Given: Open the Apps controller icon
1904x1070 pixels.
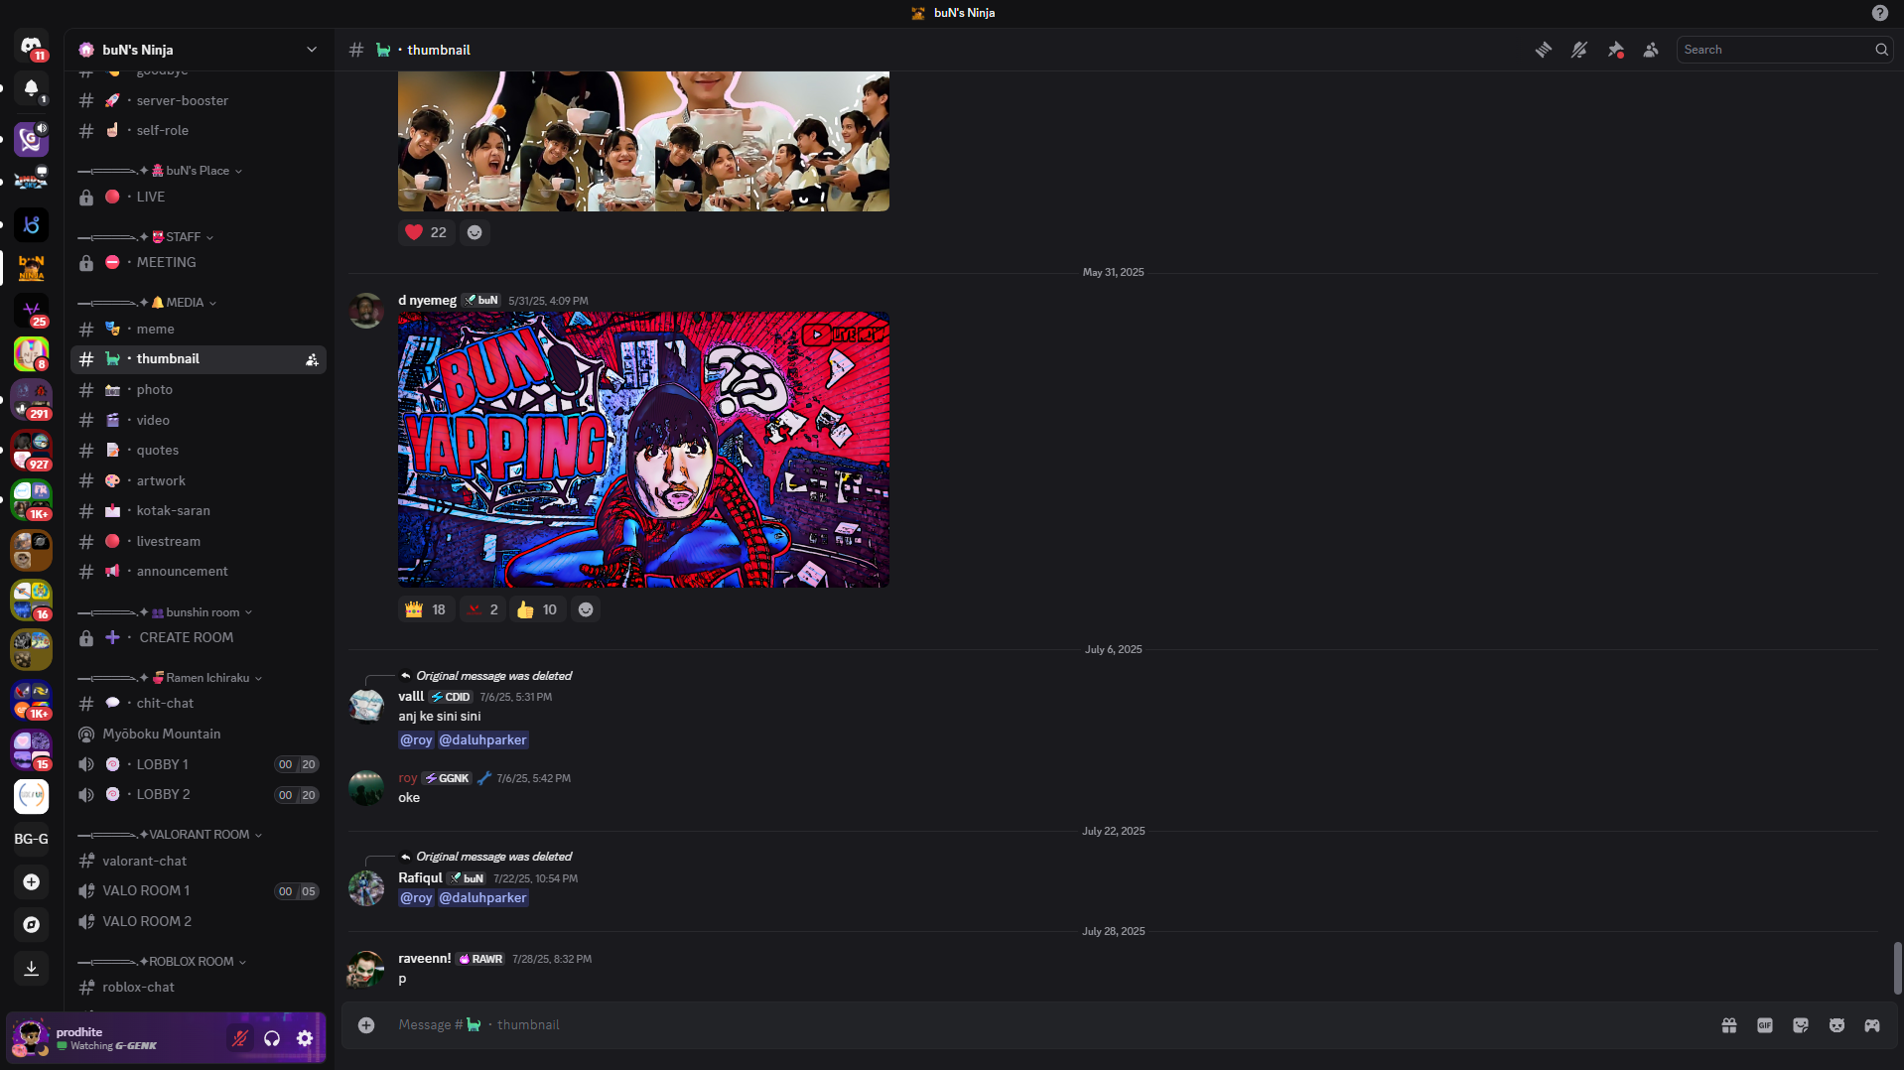Looking at the screenshot, I should click(1872, 1025).
